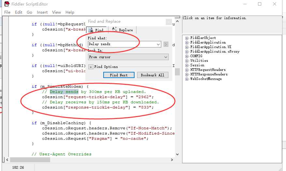Expand the FiddlerApplication.oProxy tree node

[187, 52]
